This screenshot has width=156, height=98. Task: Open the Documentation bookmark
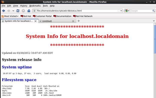[x=62, y=16]
